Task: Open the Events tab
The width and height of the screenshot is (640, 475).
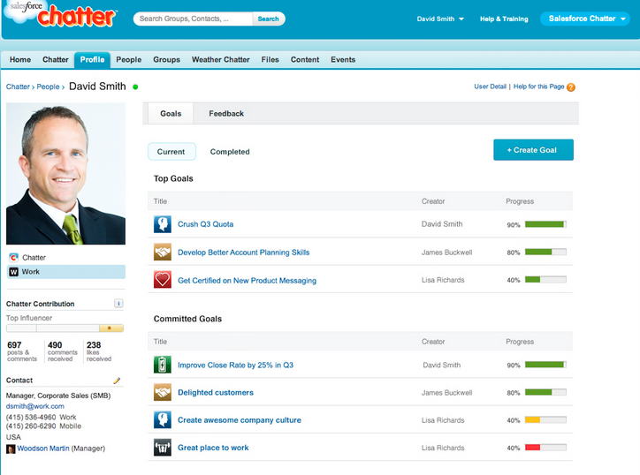Action: point(343,59)
